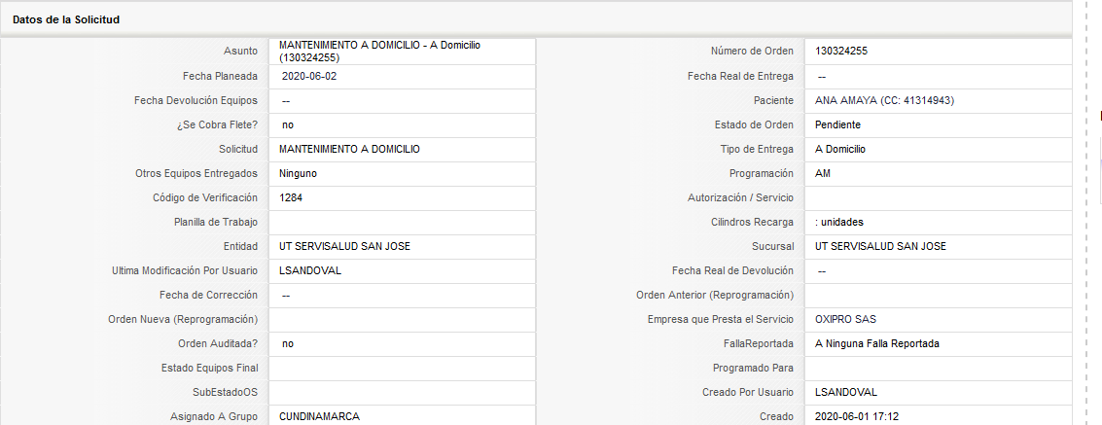Image resolution: width=1102 pixels, height=425 pixels.
Task: Select the FallaReportada value A Ninguna Falla Reportada
Action: click(877, 344)
